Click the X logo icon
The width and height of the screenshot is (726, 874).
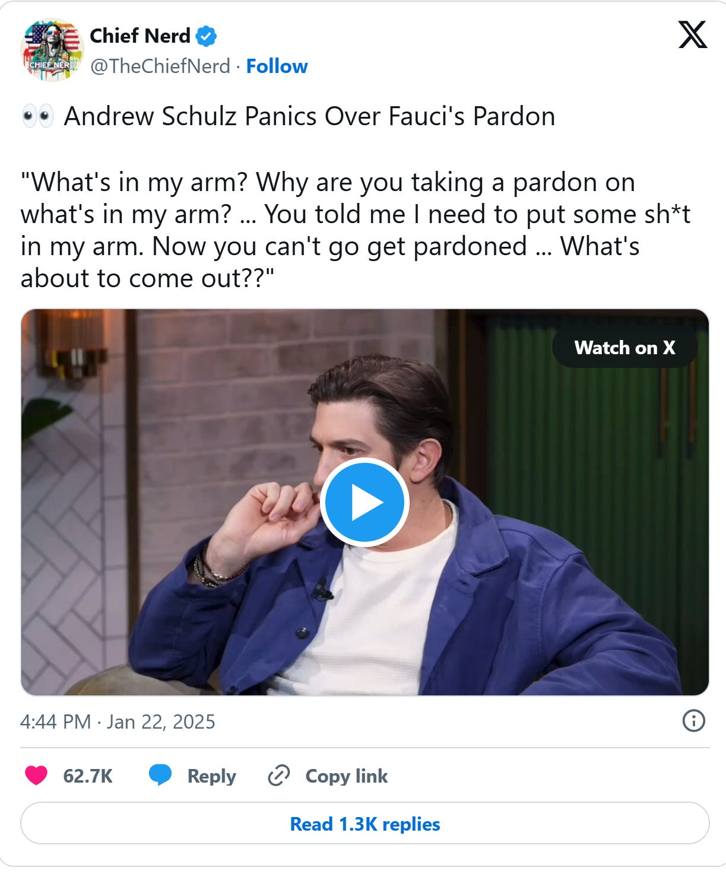tap(692, 34)
